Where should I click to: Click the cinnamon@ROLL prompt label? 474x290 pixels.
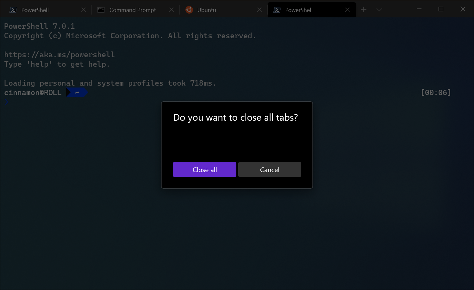(33, 92)
